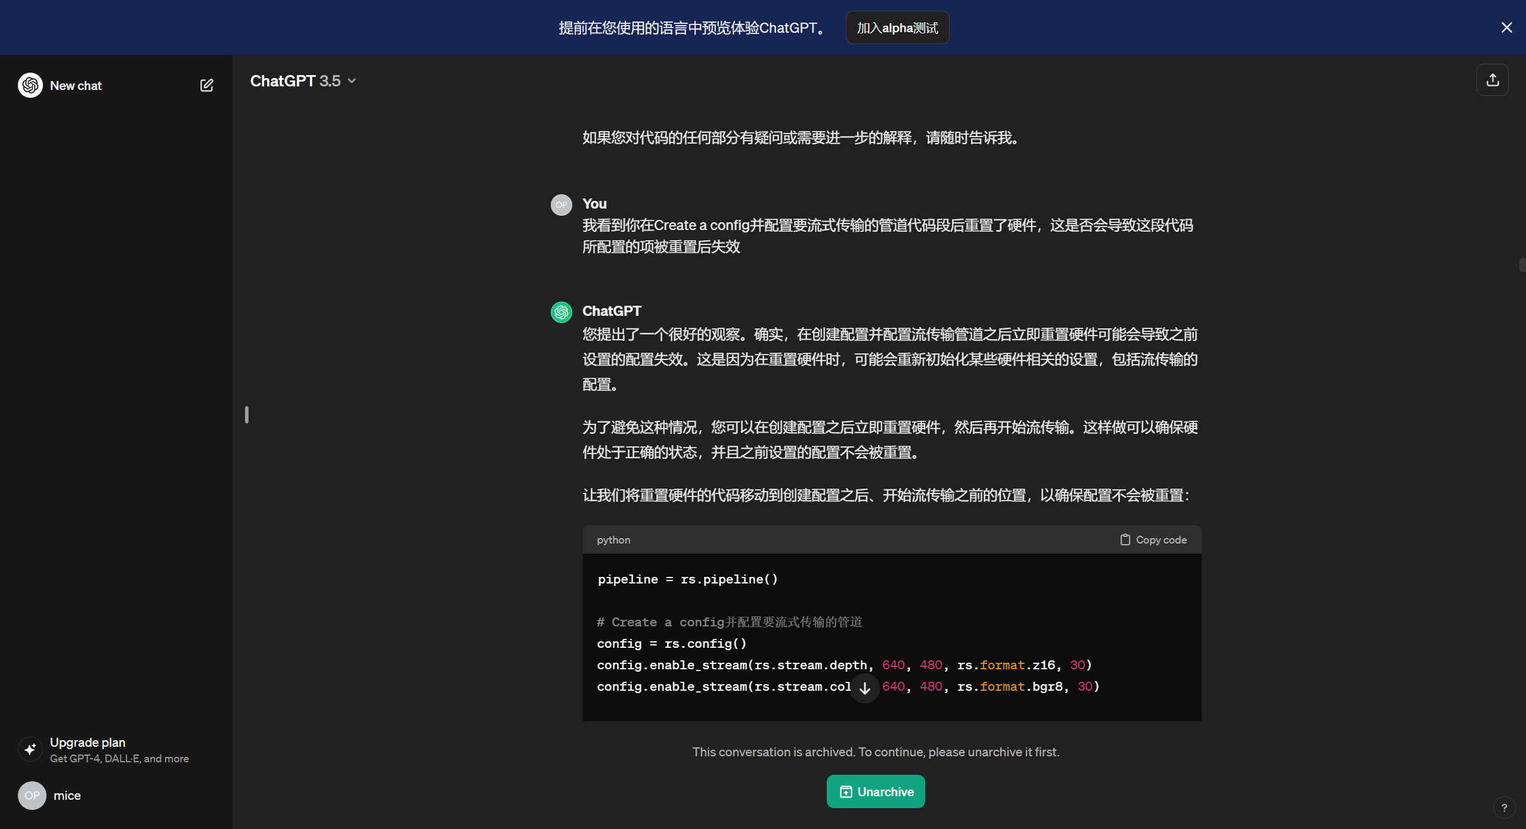Click the green ChatGPT avatar in reply
1526x829 pixels.
point(561,312)
